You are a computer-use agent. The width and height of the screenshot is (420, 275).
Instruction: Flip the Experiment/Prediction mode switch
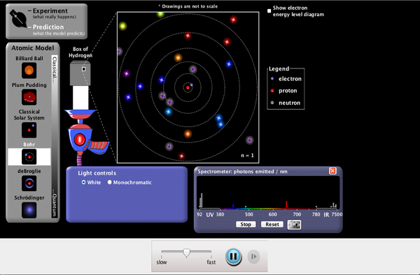tap(18, 19)
